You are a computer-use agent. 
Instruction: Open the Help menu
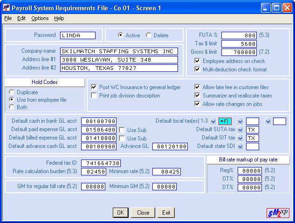59,18
